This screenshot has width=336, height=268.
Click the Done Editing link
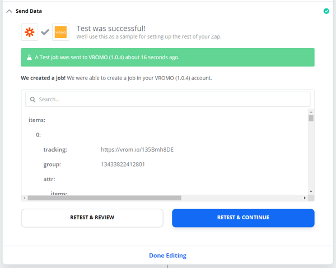click(x=168, y=255)
